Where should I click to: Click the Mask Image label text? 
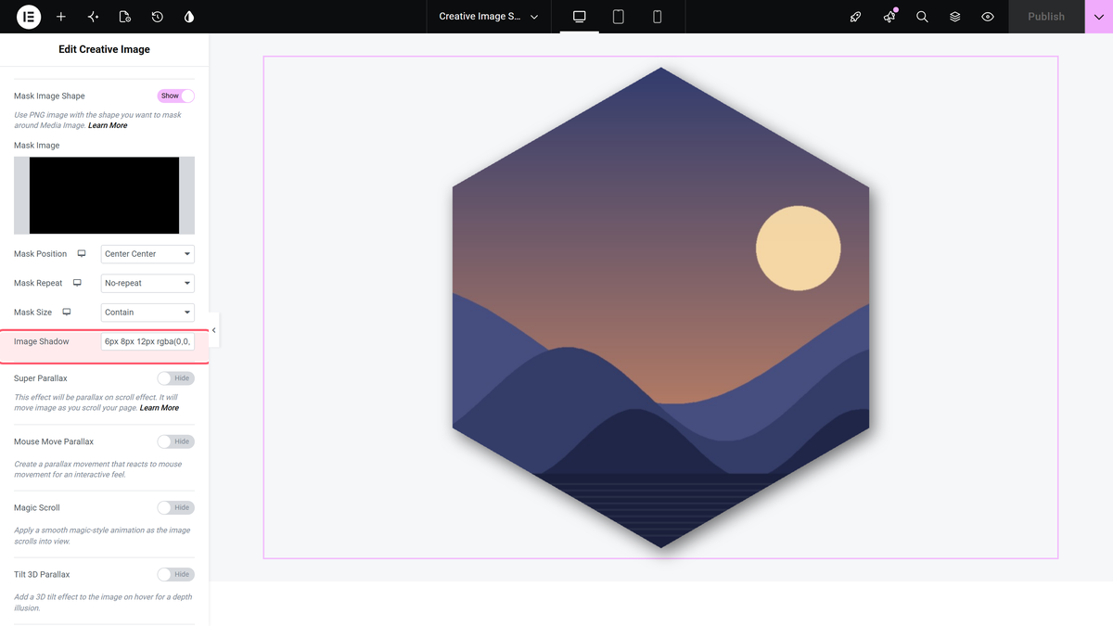pyautogui.click(x=37, y=146)
